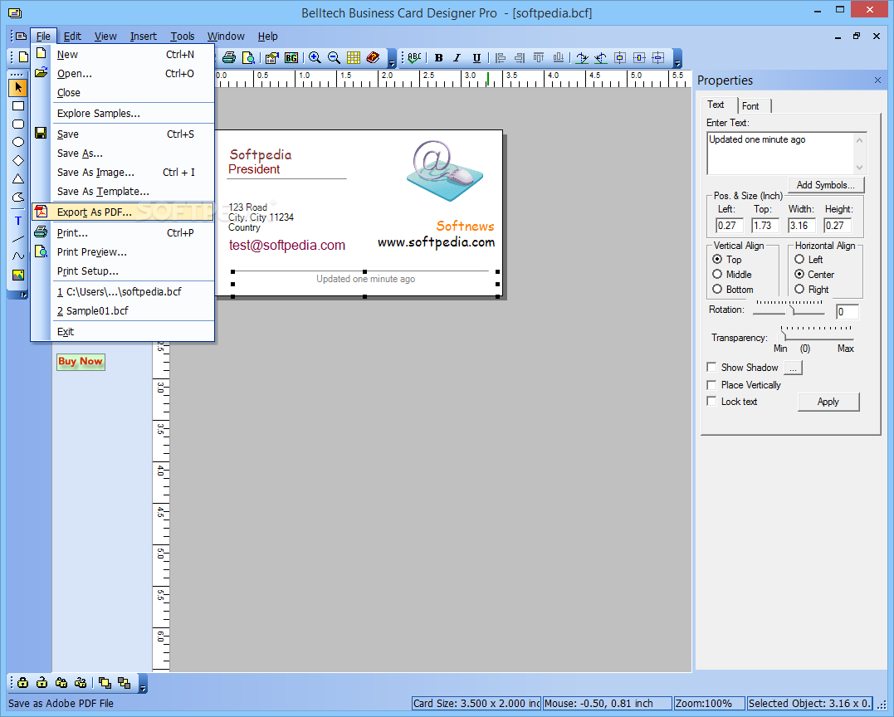Click the Width input field
894x717 pixels.
802,226
